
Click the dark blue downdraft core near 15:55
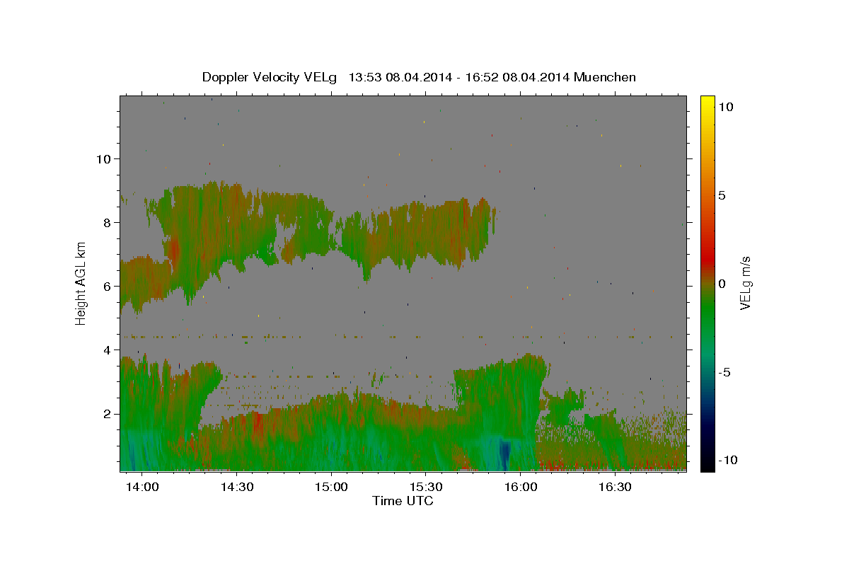(505, 454)
